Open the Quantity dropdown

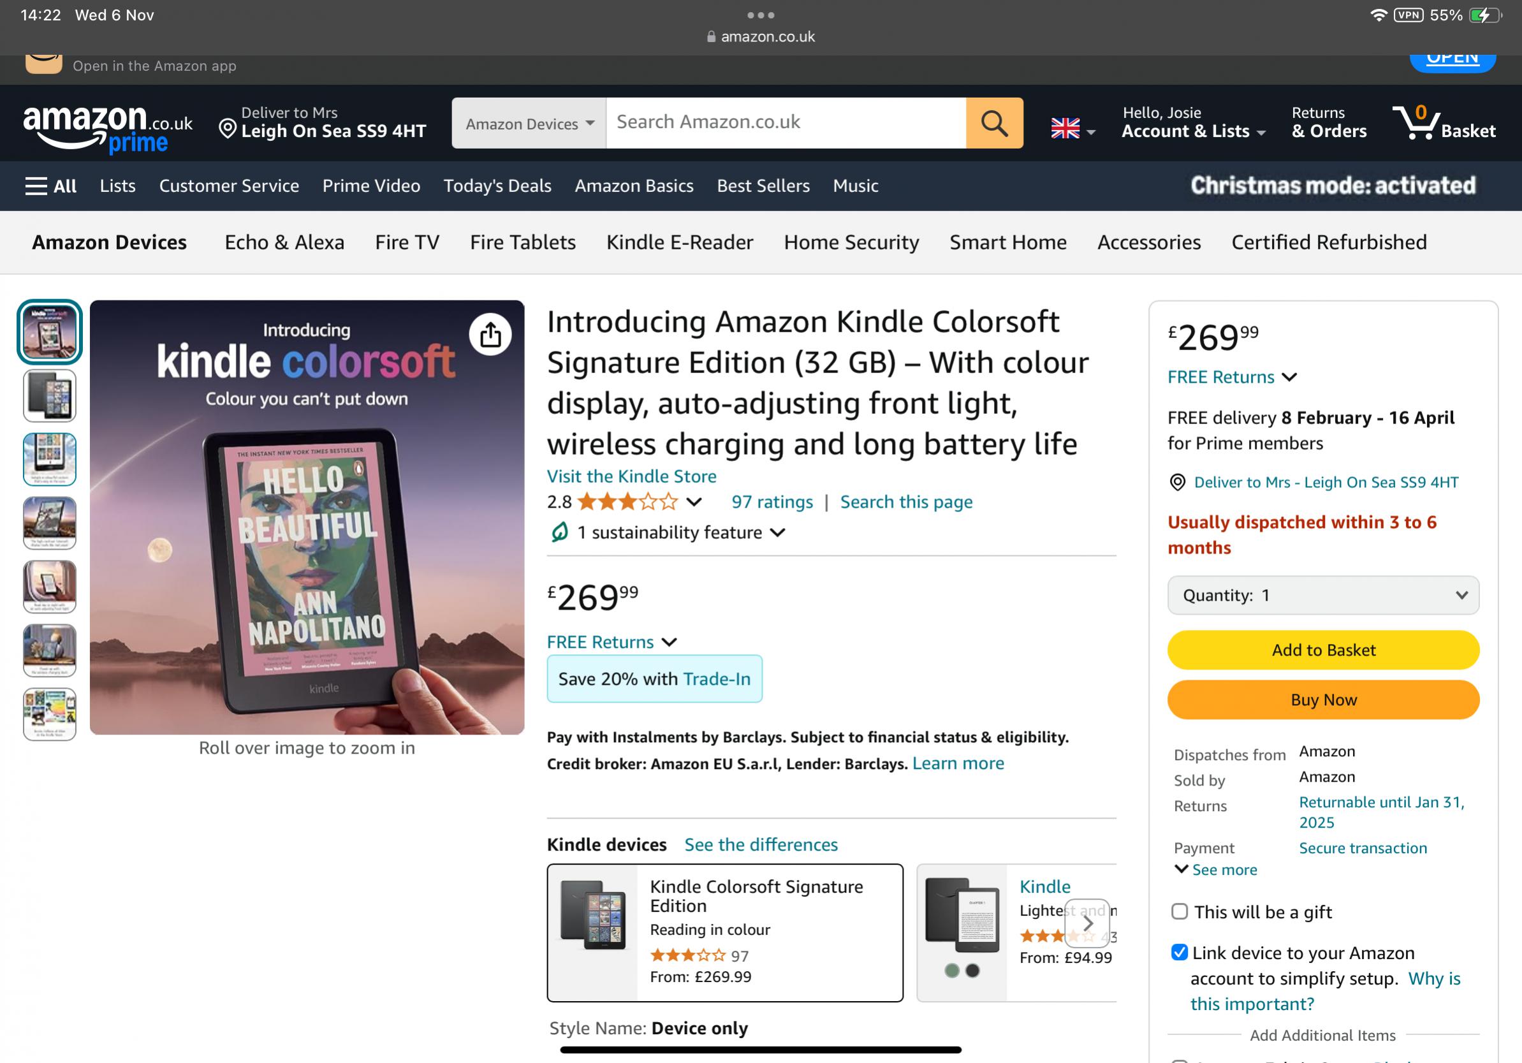point(1322,596)
